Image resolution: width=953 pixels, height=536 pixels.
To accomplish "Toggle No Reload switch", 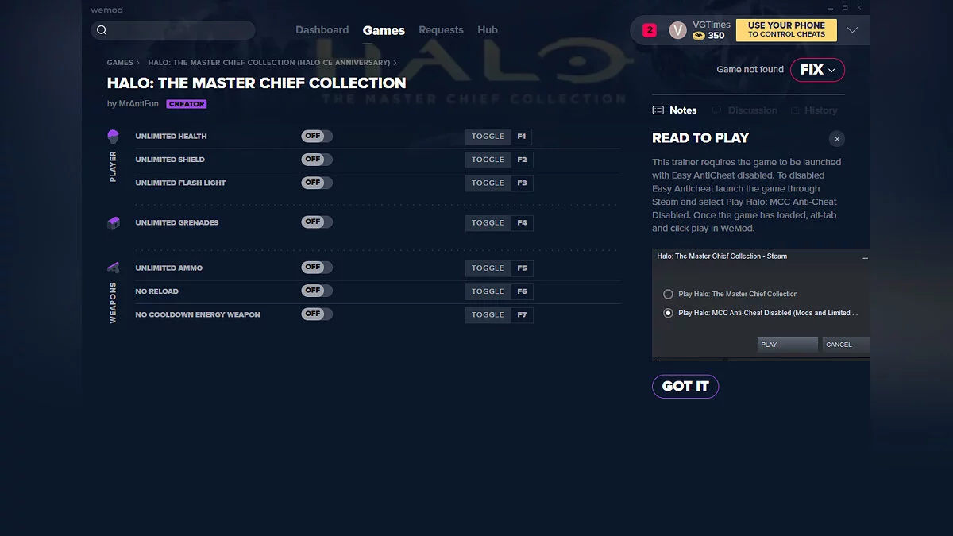I will point(317,291).
